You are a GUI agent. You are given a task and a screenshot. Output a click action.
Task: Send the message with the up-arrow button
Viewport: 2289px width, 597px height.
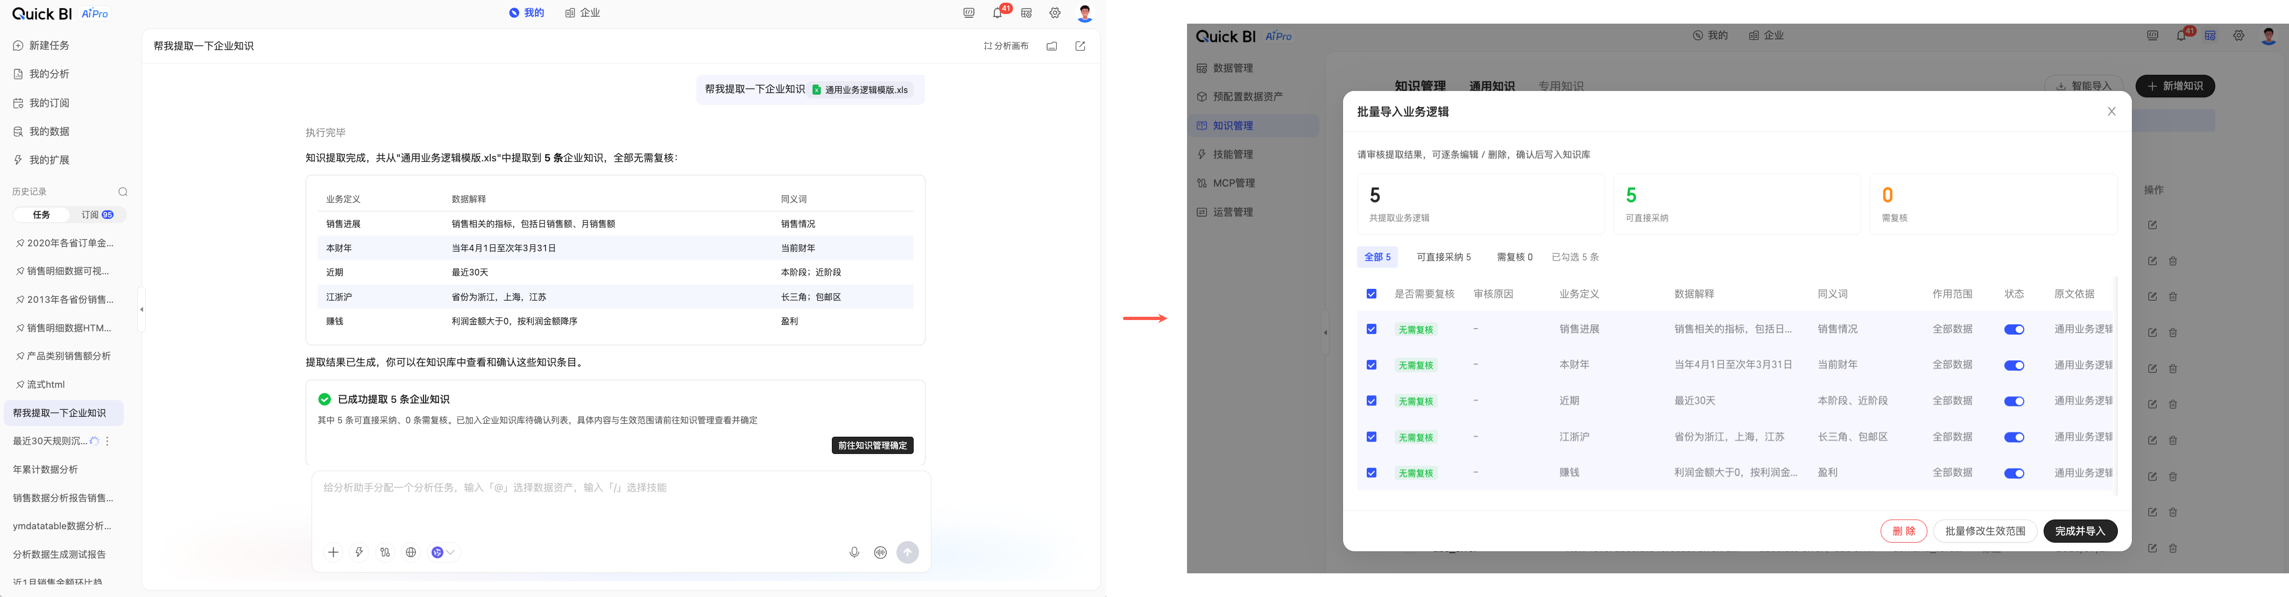point(907,552)
